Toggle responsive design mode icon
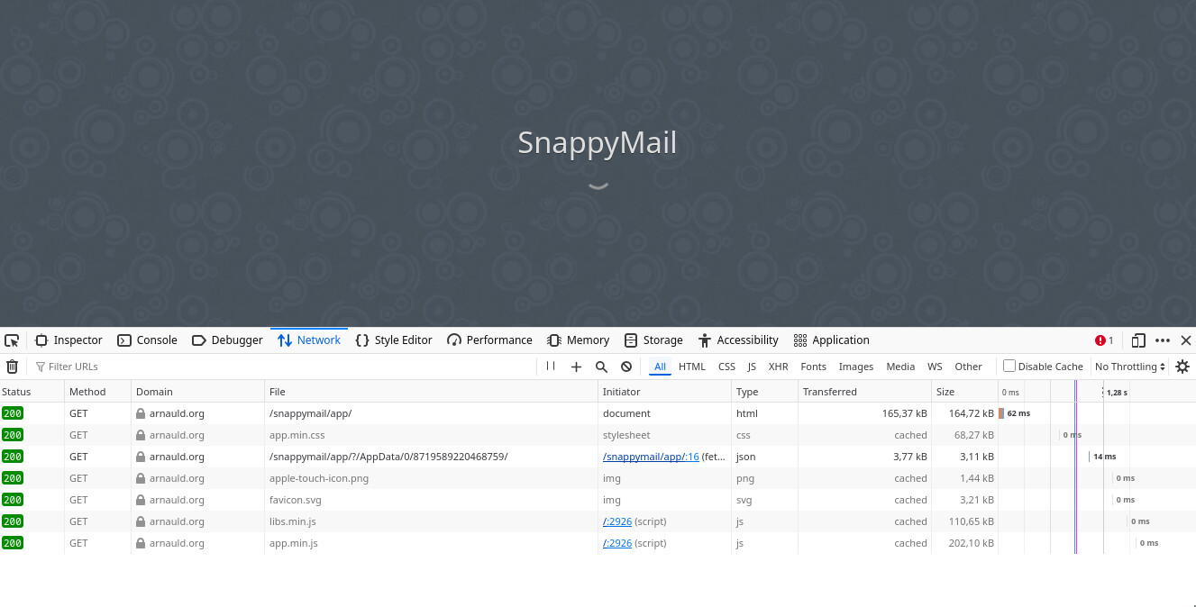 [1138, 340]
